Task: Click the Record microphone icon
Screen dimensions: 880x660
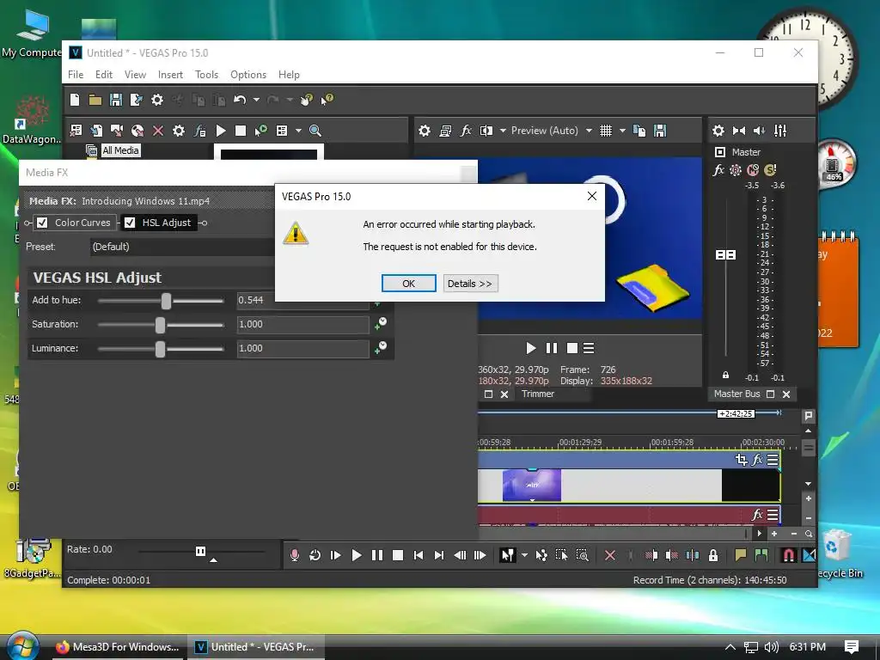Action: click(x=295, y=556)
